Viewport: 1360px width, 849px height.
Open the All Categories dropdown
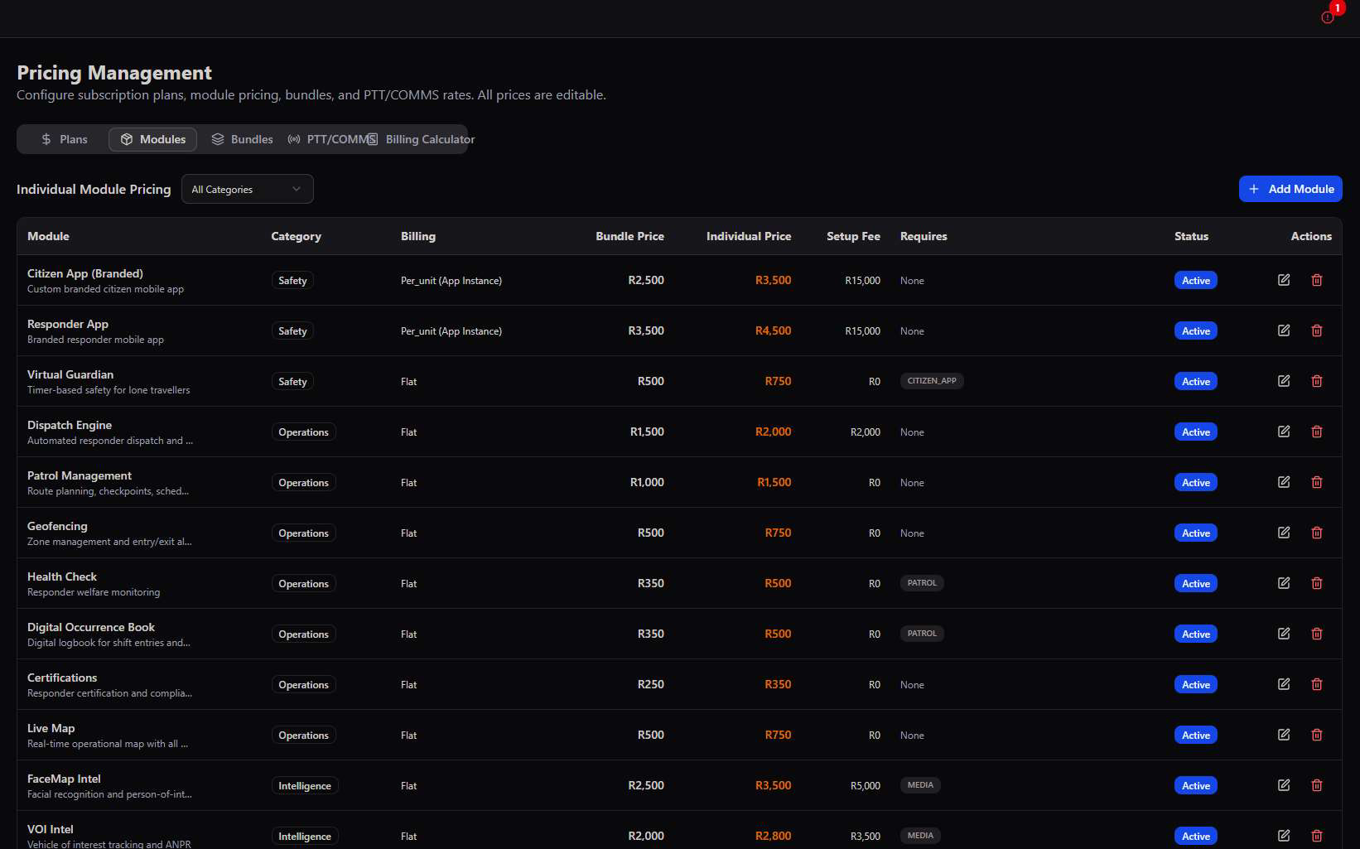(247, 189)
